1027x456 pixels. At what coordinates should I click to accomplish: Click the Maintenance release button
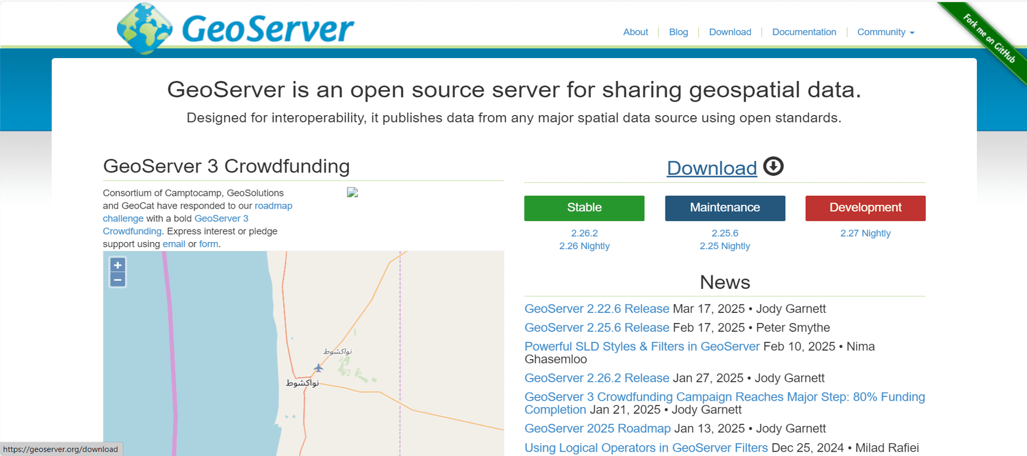pyautogui.click(x=725, y=208)
